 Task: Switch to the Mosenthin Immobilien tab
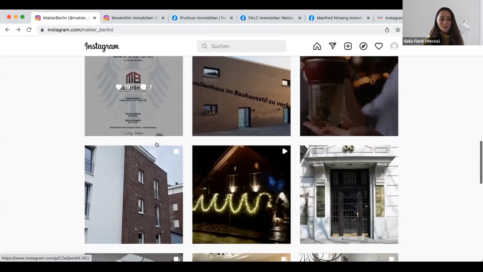coord(134,18)
